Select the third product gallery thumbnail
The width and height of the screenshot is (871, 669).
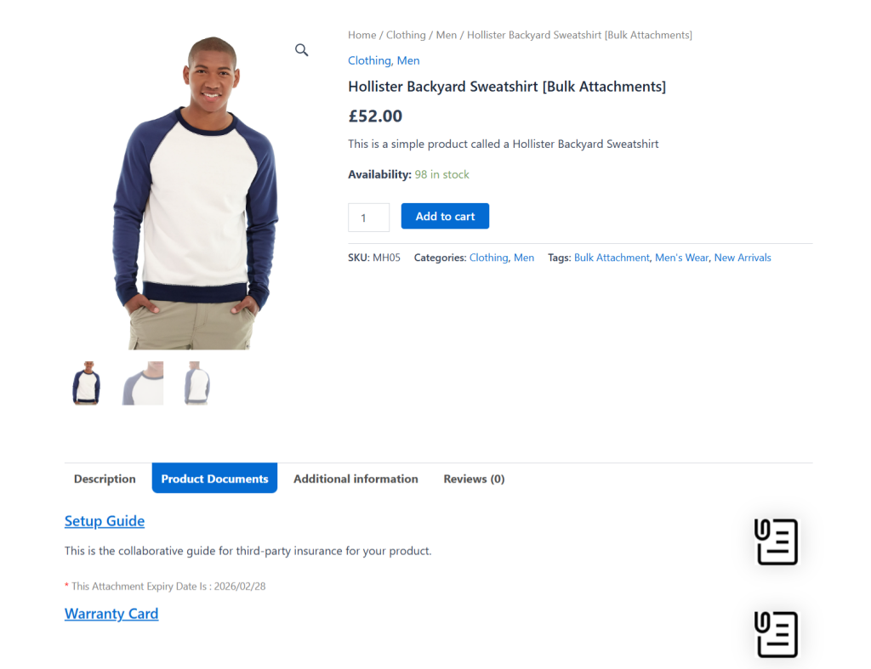196,383
